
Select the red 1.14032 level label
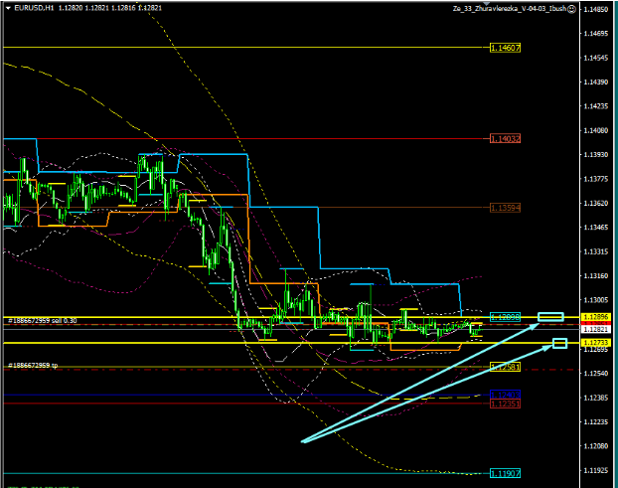click(x=506, y=138)
